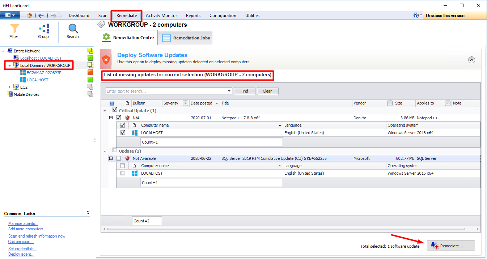Click the shield icon on SQL Server update row
Screen dimensions: 487x260
pos(127,158)
